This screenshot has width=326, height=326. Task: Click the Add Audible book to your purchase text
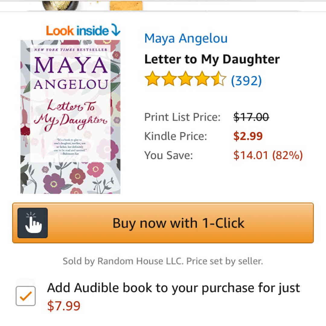(174, 288)
